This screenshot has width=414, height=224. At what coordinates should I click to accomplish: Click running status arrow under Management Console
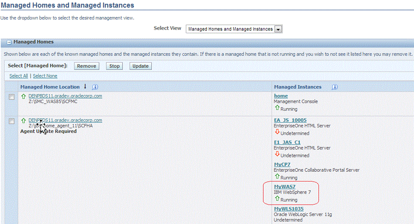tap(277, 108)
